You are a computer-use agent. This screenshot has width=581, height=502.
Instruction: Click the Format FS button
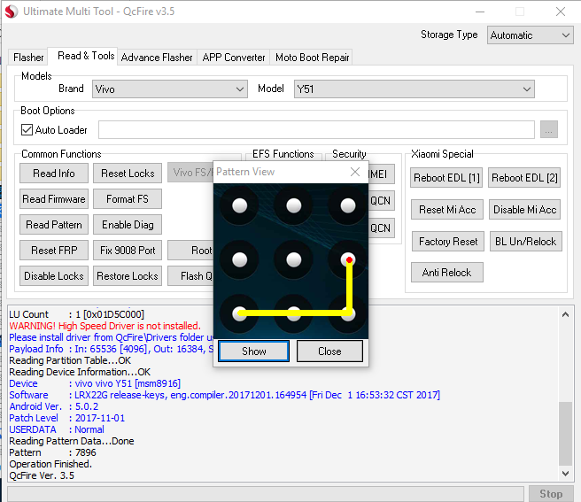coord(128,199)
